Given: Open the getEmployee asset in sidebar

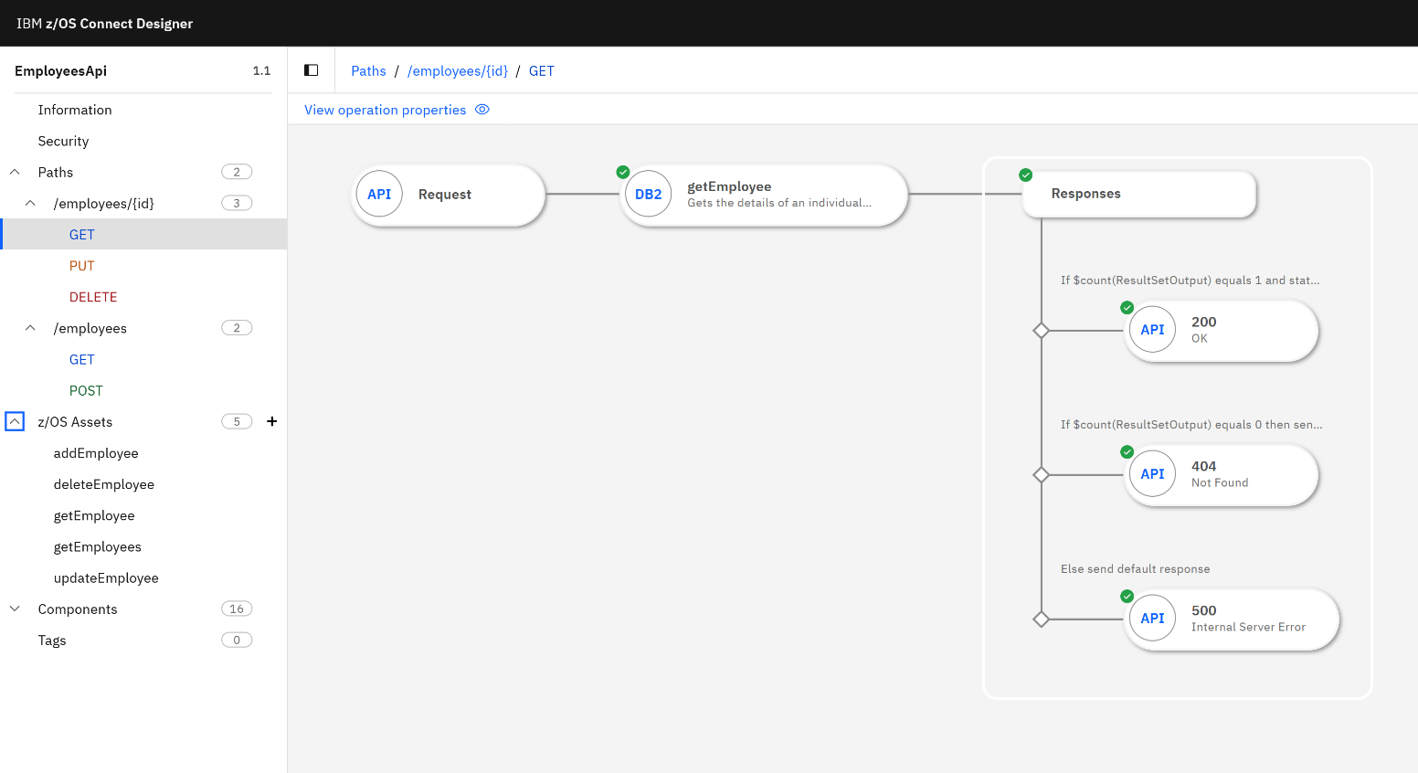Looking at the screenshot, I should click(x=94, y=515).
